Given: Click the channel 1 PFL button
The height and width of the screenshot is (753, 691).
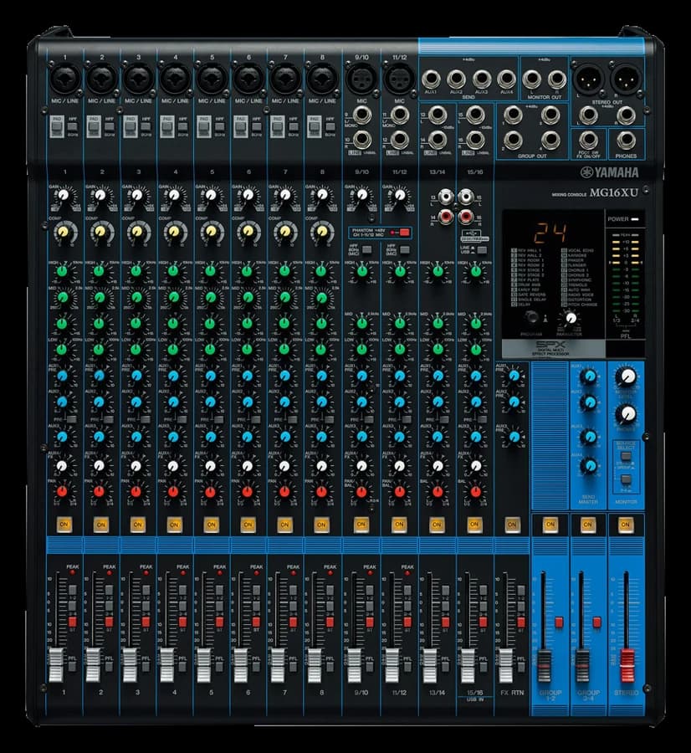Looking at the screenshot, I should [72, 667].
